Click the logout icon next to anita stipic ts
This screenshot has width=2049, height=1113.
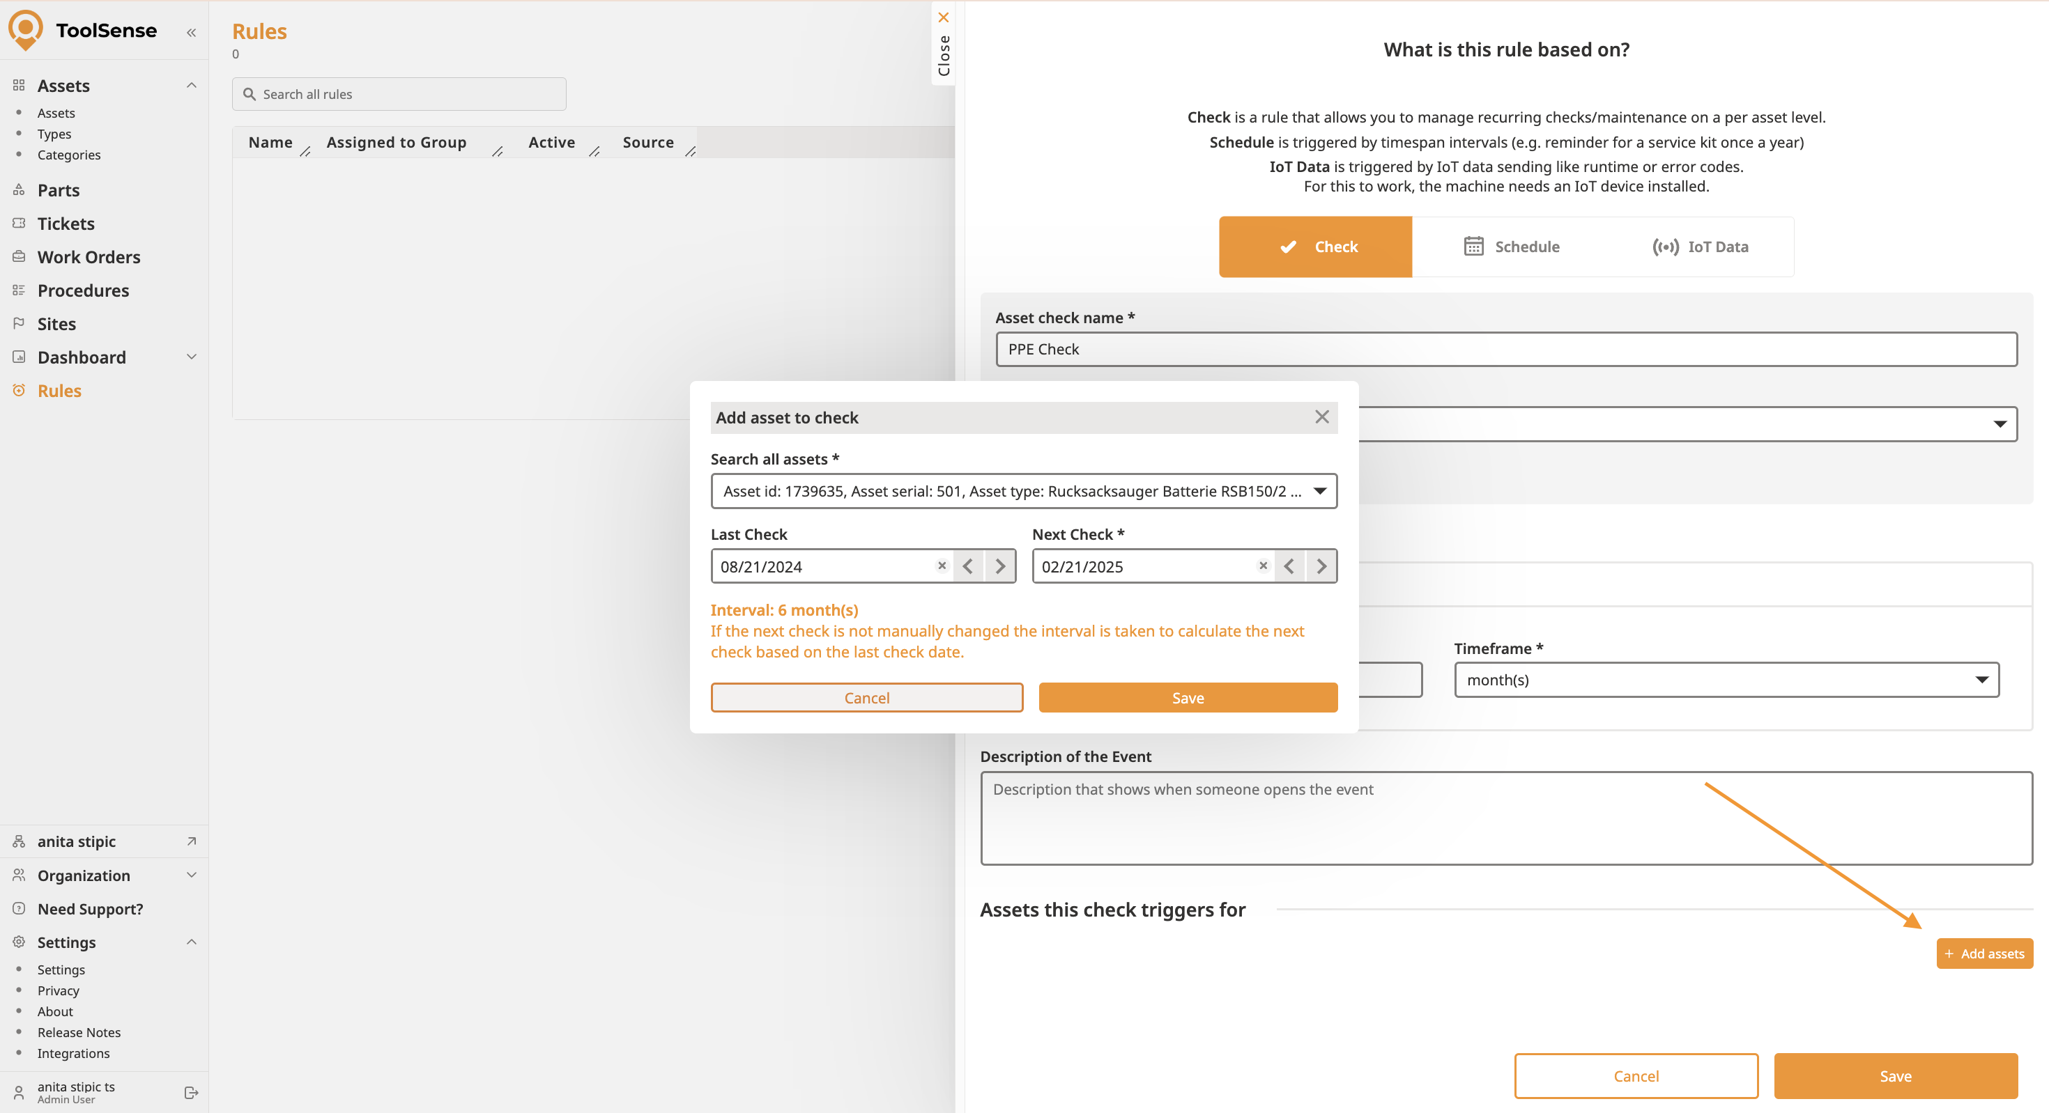191,1092
